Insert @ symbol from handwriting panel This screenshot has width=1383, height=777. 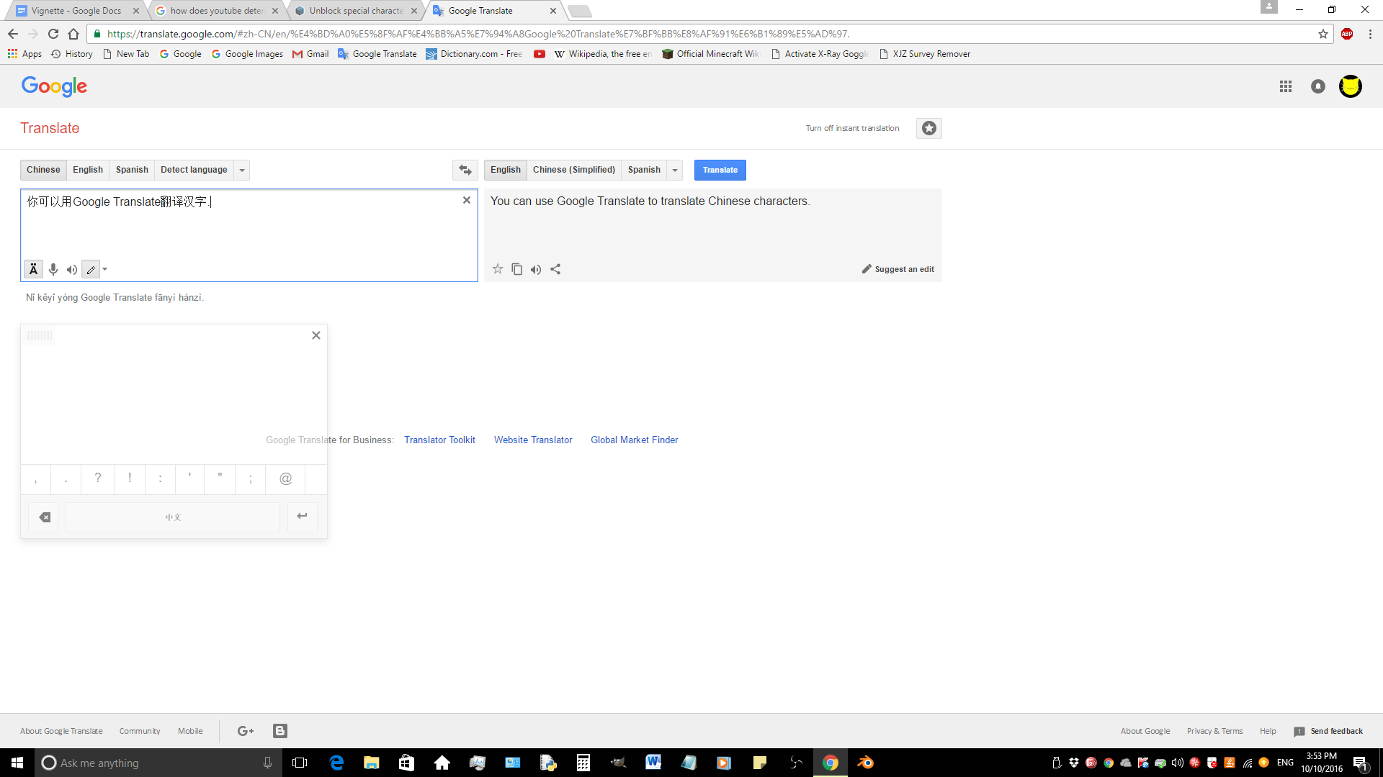point(286,478)
